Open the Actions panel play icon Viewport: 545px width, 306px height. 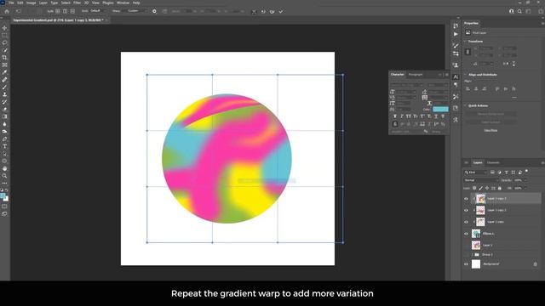click(x=456, y=34)
